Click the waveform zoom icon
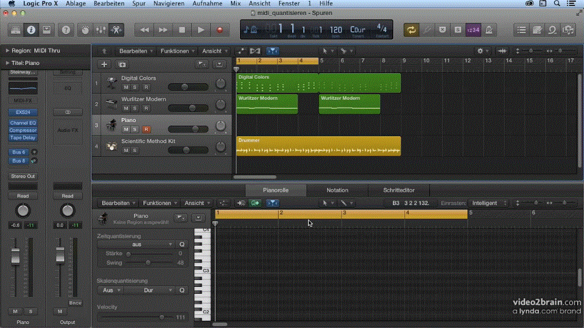The image size is (584, 328). coord(502,51)
